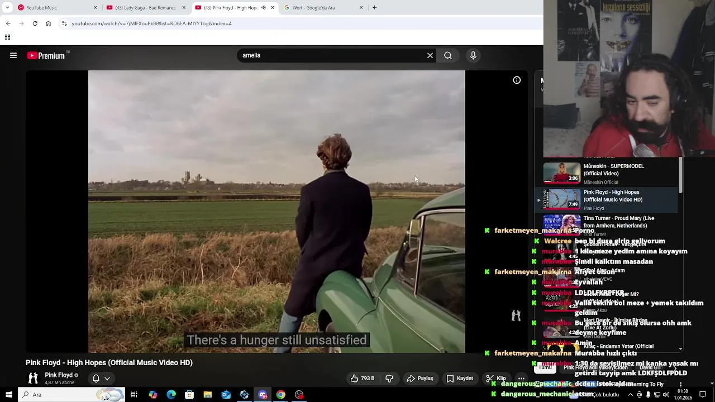This screenshot has height=402, width=715.
Task: Open more actions three-dot menu
Action: point(521,378)
